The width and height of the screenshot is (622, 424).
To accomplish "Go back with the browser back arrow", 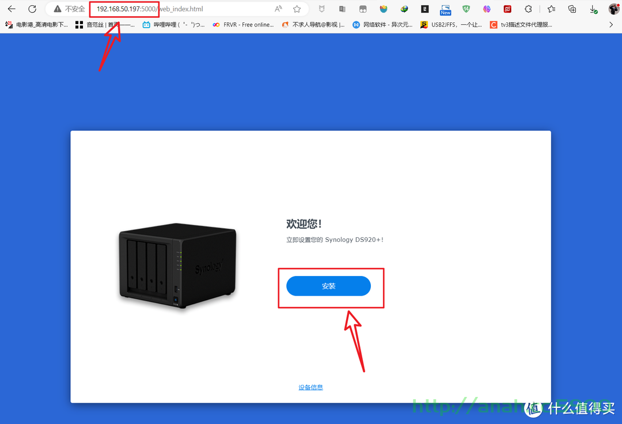I will coord(12,9).
